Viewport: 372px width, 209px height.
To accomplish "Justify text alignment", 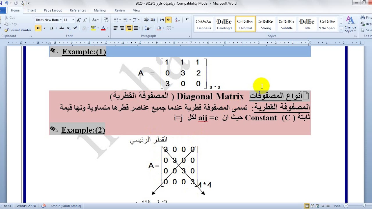I will (135, 28).
